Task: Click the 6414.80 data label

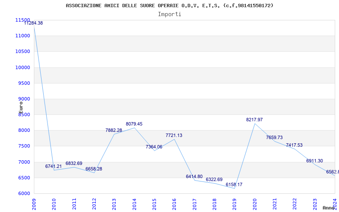Action: coord(194,176)
